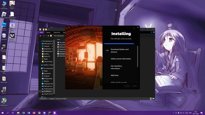Click the Имя column header in Explorer
The image size is (205, 115).
(x=59, y=39)
